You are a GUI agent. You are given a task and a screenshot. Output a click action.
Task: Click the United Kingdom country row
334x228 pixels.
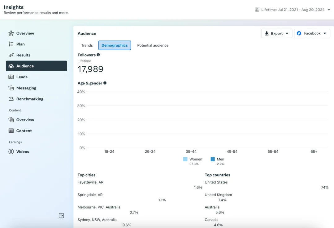click(267, 197)
